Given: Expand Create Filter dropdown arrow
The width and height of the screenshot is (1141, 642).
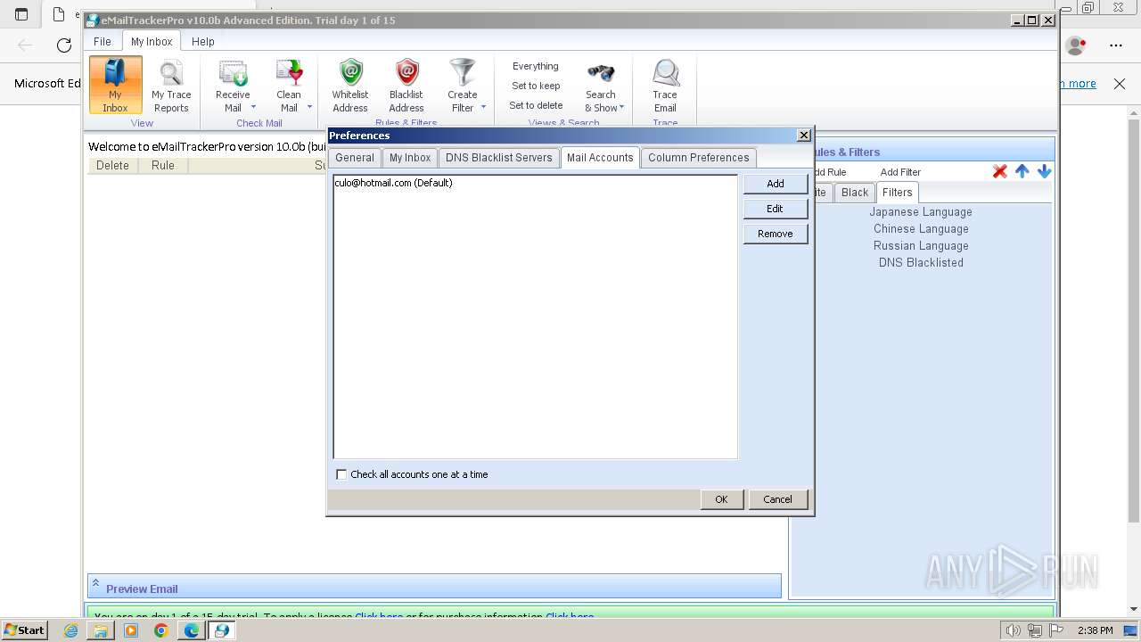Looking at the screenshot, I should (483, 108).
